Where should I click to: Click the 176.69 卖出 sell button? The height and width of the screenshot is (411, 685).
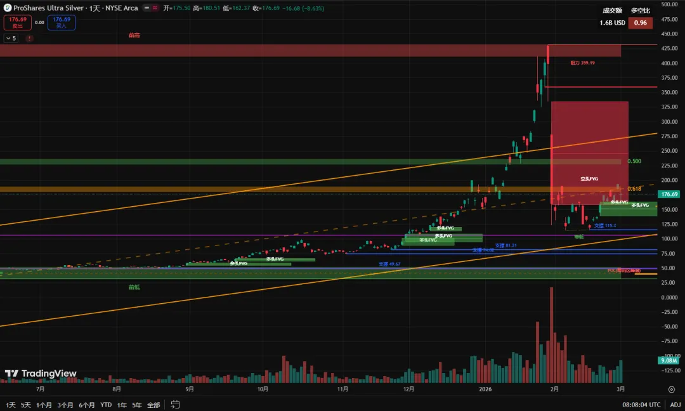17,22
